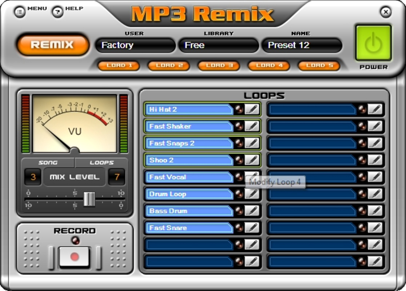
Task: Toggle the green POWER button
Action: click(373, 43)
